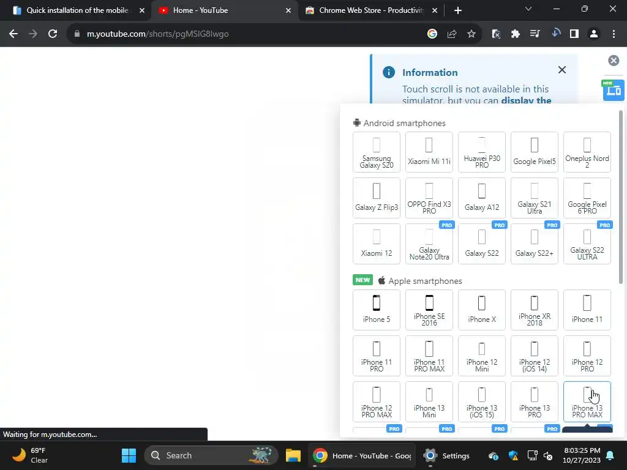Open the Chrome three-dot menu
This screenshot has height=470, width=627.
(614, 34)
